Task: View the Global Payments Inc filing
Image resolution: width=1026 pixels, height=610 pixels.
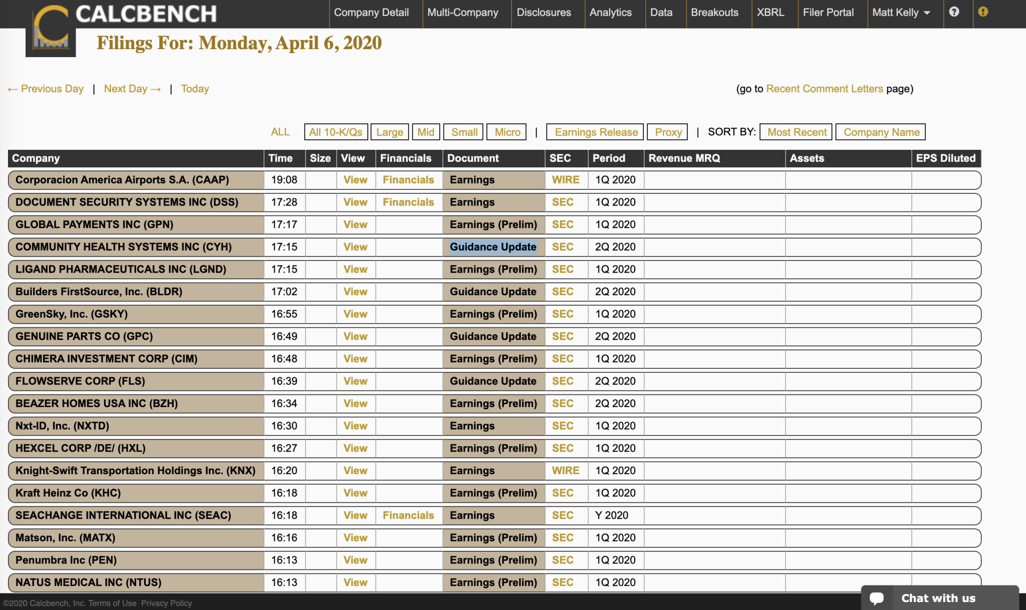Action: pyautogui.click(x=355, y=225)
